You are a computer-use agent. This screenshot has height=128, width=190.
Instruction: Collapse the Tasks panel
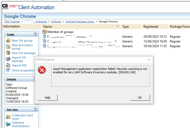click(x=35, y=35)
